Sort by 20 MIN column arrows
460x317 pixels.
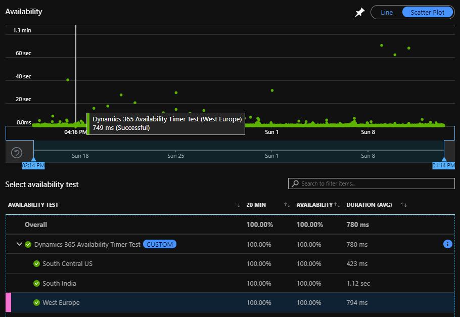point(287,205)
